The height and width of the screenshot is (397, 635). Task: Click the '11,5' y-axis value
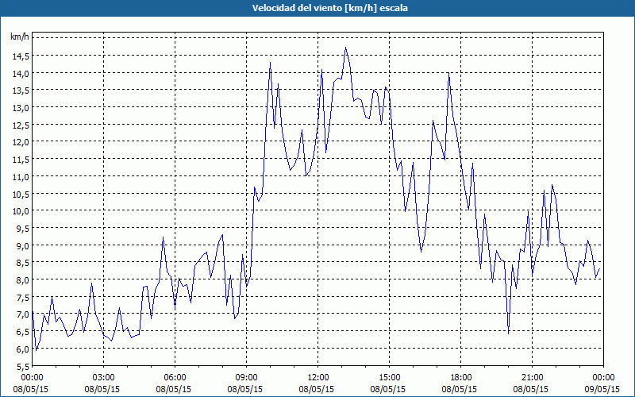(x=21, y=160)
